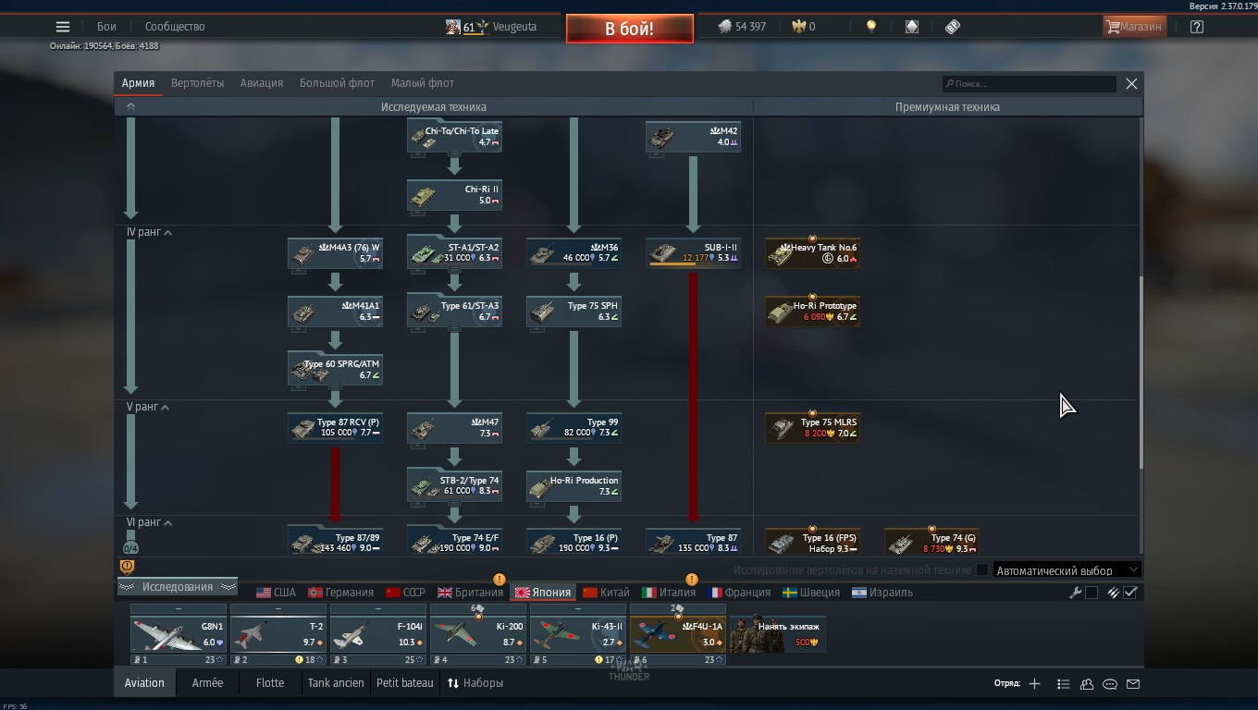Open the Battle Pass BP icon

pos(953,27)
